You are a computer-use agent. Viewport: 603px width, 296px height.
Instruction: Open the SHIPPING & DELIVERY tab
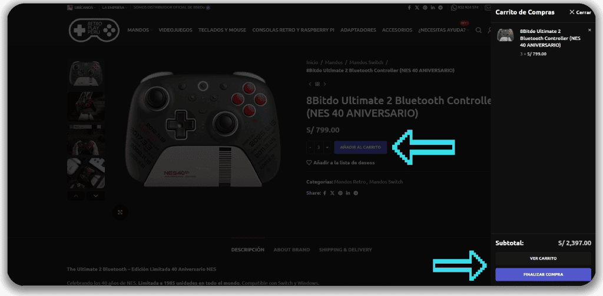(x=345, y=250)
